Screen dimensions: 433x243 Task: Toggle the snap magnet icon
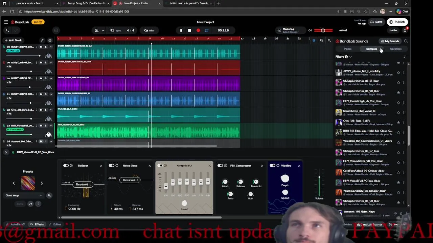314,40
